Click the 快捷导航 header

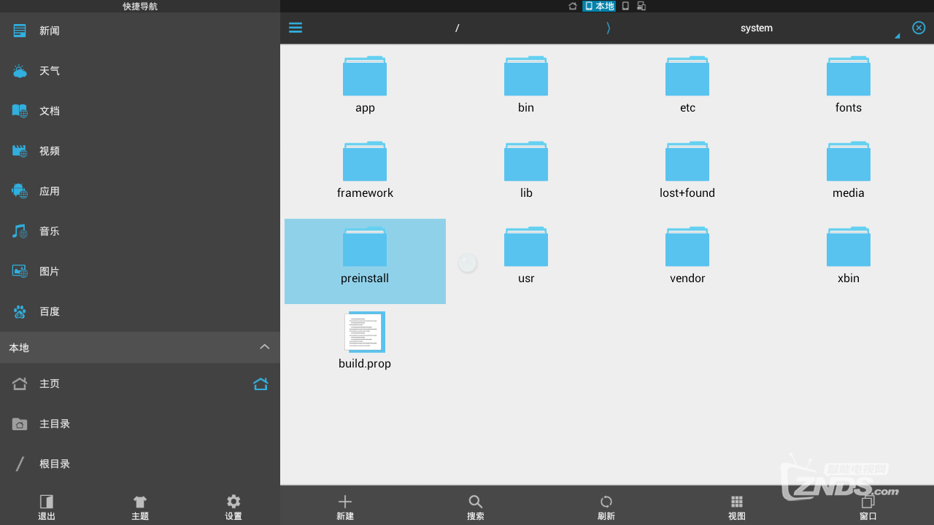tap(140, 6)
